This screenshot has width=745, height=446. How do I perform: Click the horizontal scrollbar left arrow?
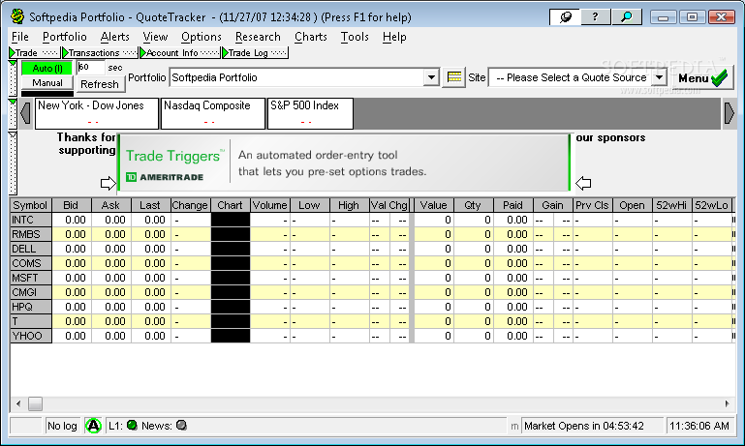tap(18, 403)
